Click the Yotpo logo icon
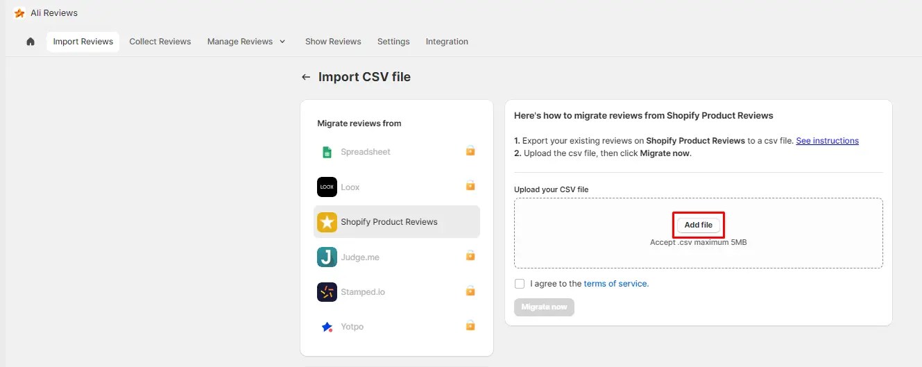Viewport: 922px width, 367px height. point(327,327)
